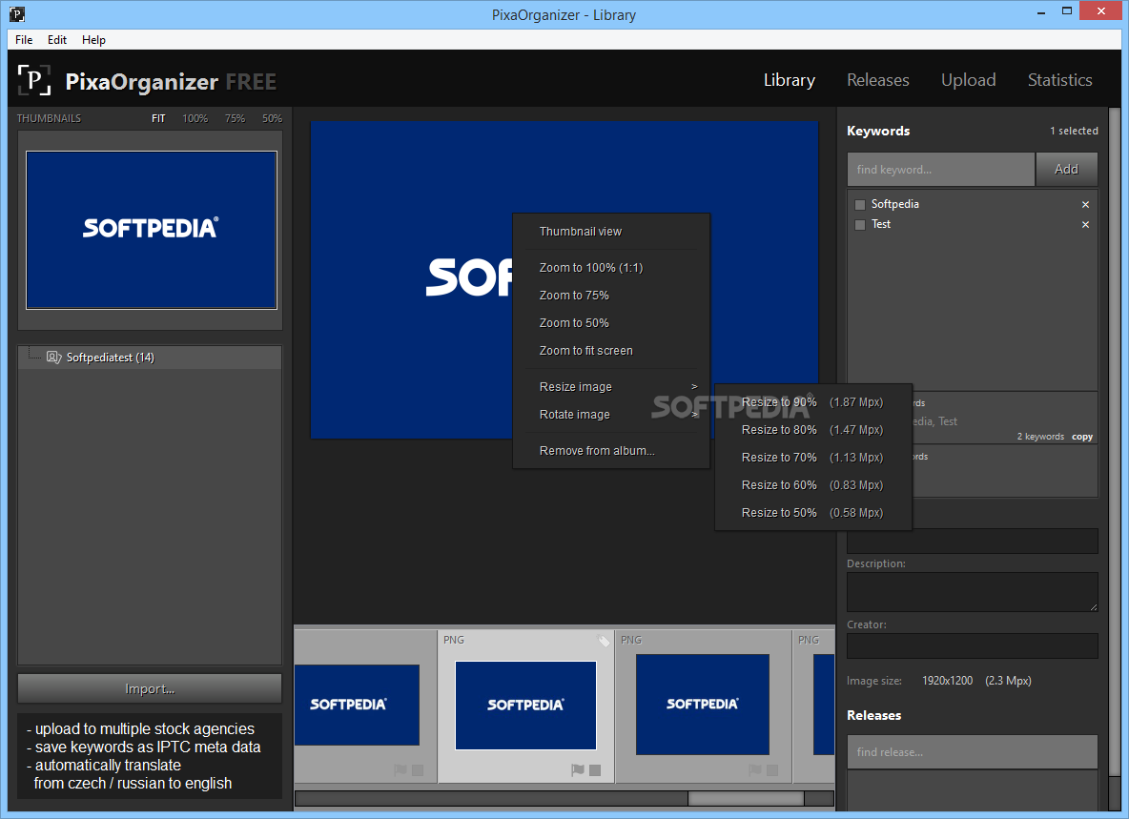
Task: Select the highlighted PNG filmstrip thumbnail
Action: tap(525, 706)
